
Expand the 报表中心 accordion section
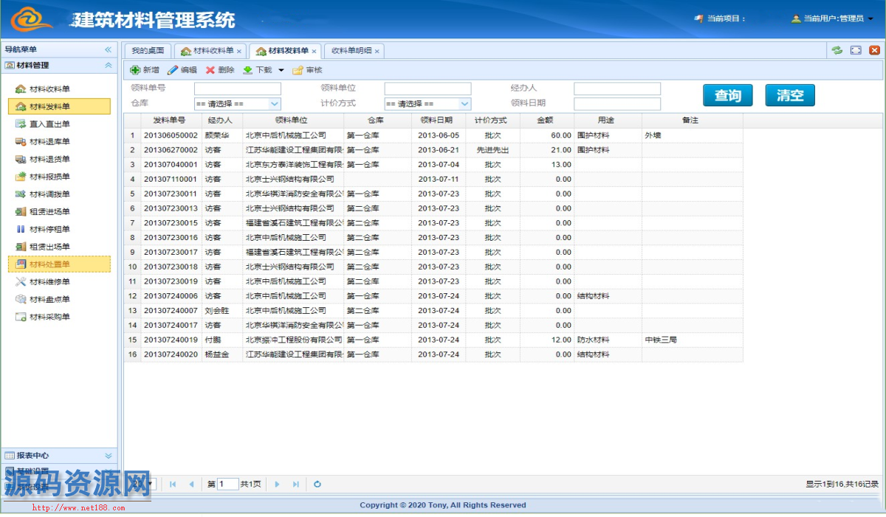tap(108, 456)
